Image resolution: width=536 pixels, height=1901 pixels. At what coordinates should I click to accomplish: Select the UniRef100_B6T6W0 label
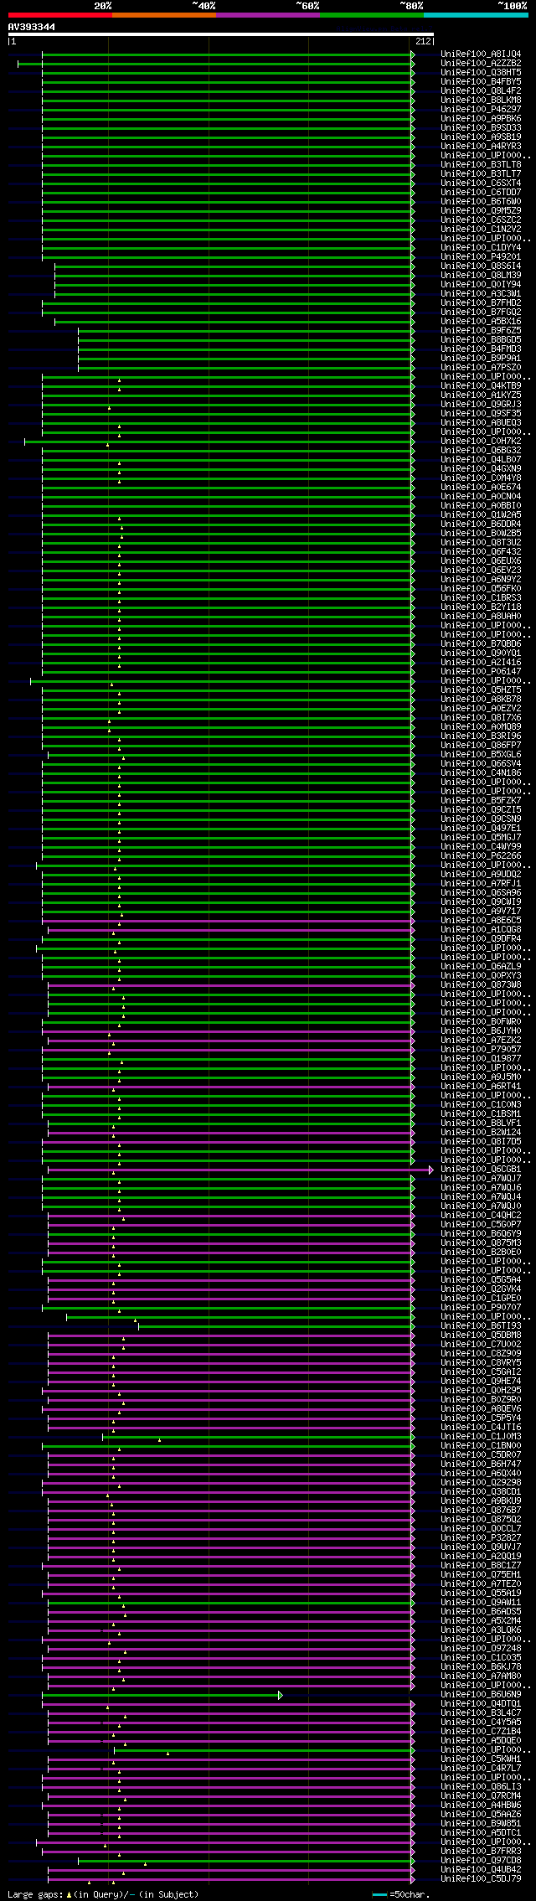[x=481, y=201]
